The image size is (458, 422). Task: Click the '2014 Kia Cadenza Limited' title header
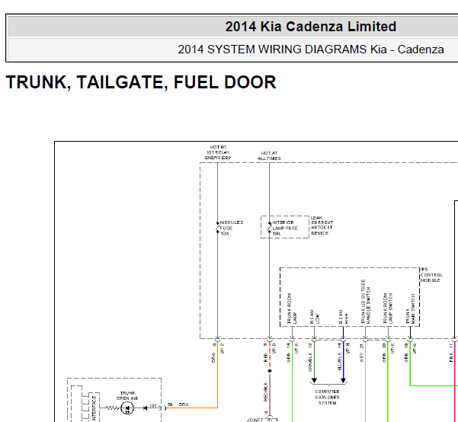coord(310,27)
